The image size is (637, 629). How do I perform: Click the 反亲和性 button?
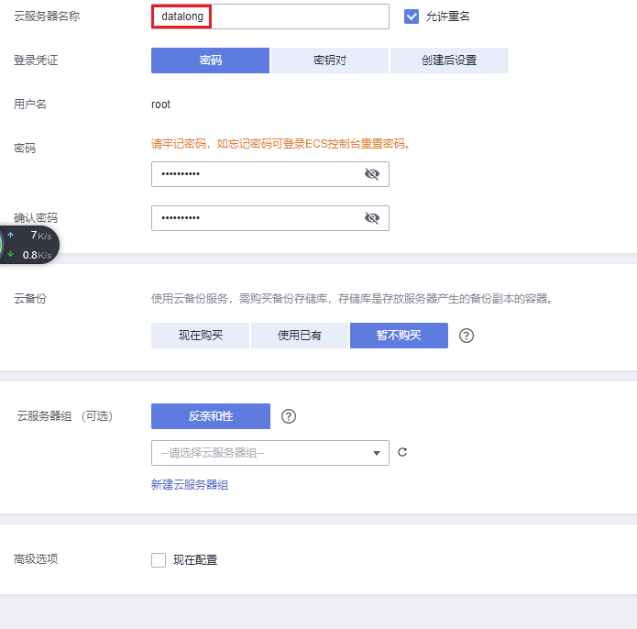pos(210,416)
